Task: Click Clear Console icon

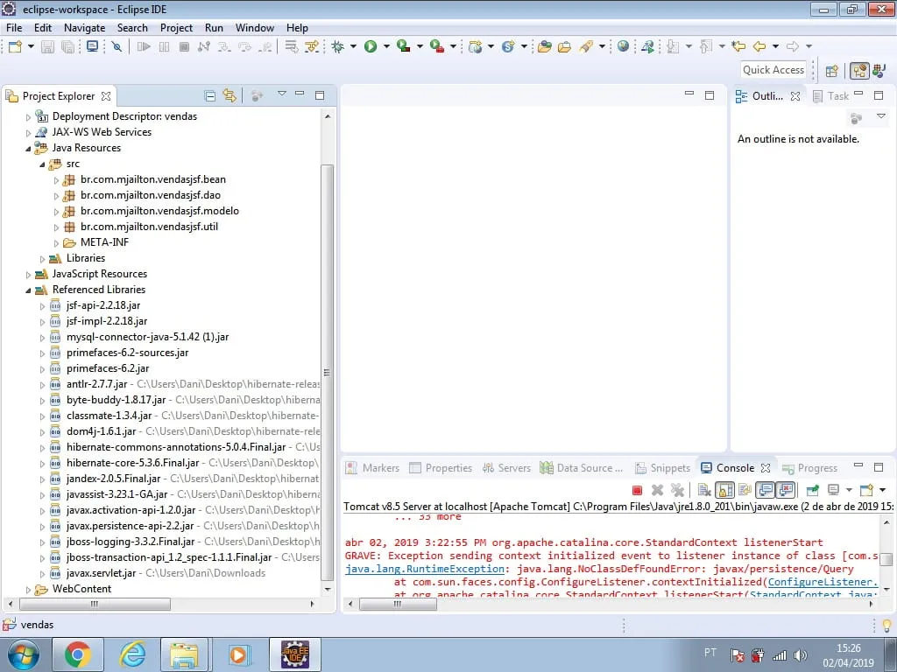Action: (x=704, y=491)
